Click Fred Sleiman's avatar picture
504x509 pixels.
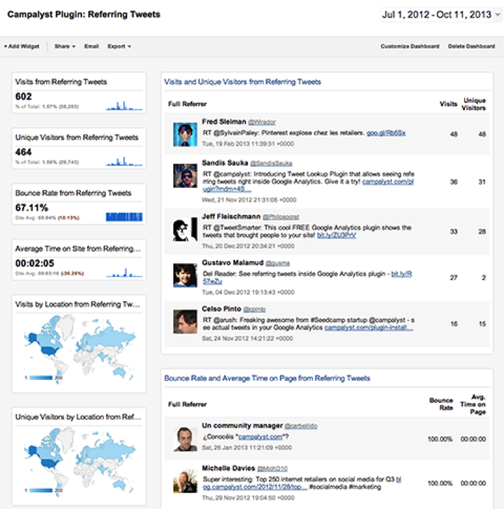184,134
